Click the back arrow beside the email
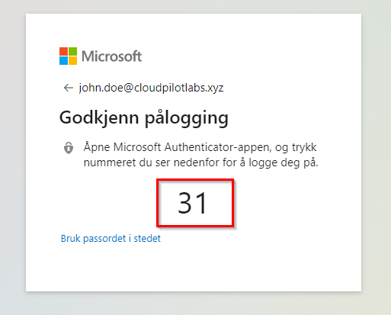Image resolution: width=391 pixels, height=315 pixels. (68, 88)
